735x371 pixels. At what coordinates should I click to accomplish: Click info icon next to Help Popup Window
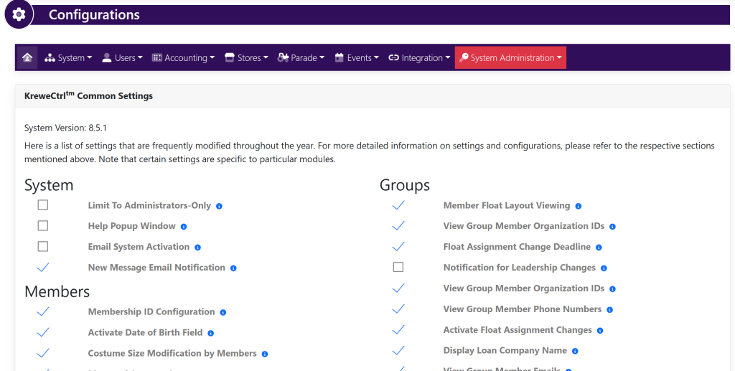[x=184, y=227]
